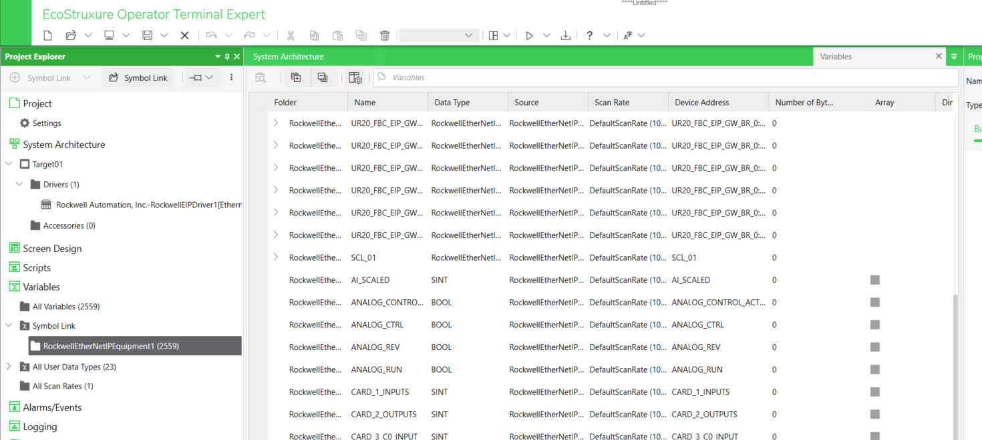Undo the last action
The height and width of the screenshot is (440, 982).
click(211, 35)
